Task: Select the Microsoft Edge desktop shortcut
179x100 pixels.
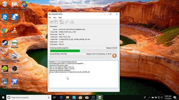Action: tap(5, 19)
